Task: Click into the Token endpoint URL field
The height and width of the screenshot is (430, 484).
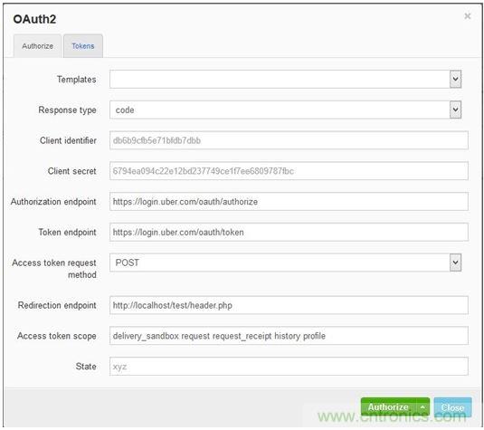Action: 289,232
